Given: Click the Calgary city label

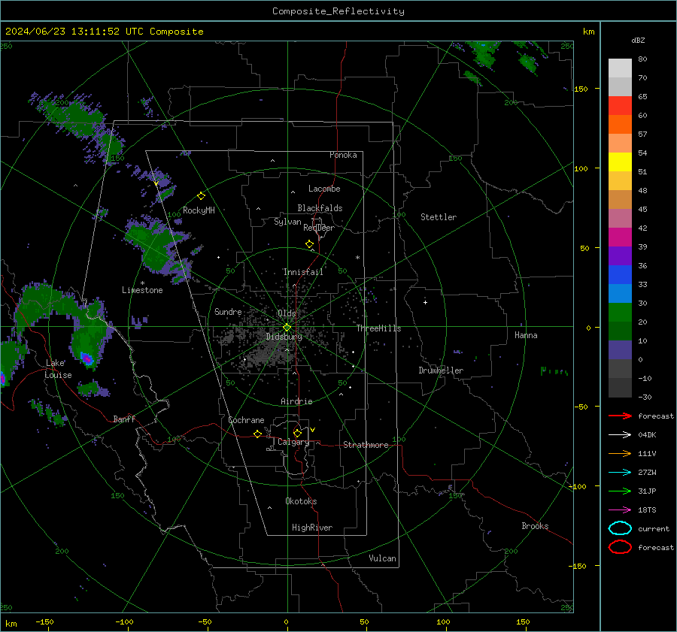Looking at the screenshot, I should [x=293, y=442].
